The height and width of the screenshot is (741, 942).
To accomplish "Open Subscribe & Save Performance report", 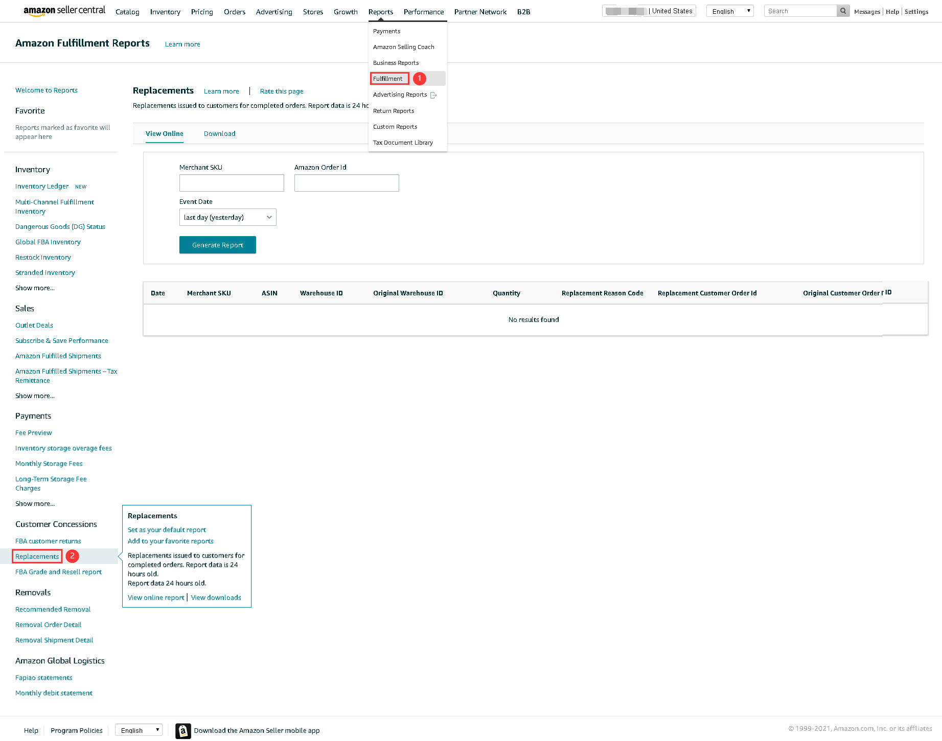I will (62, 341).
